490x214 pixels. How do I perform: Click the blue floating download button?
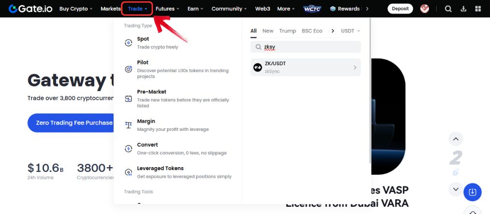473,192
